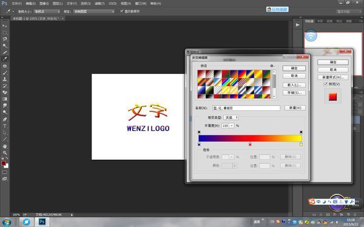Select the Magic Wand tool
Image resolution: width=364 pixels, height=227 pixels.
(x=5, y=45)
